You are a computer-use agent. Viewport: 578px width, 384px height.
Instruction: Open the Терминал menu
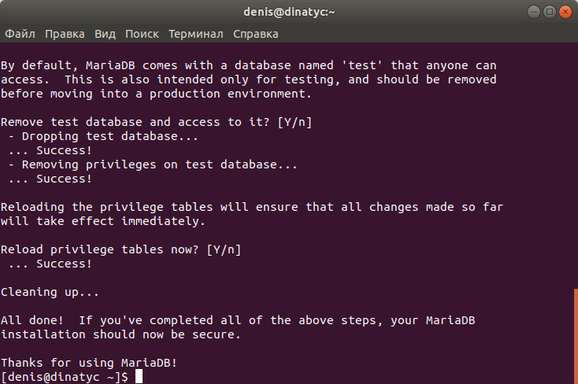[196, 34]
